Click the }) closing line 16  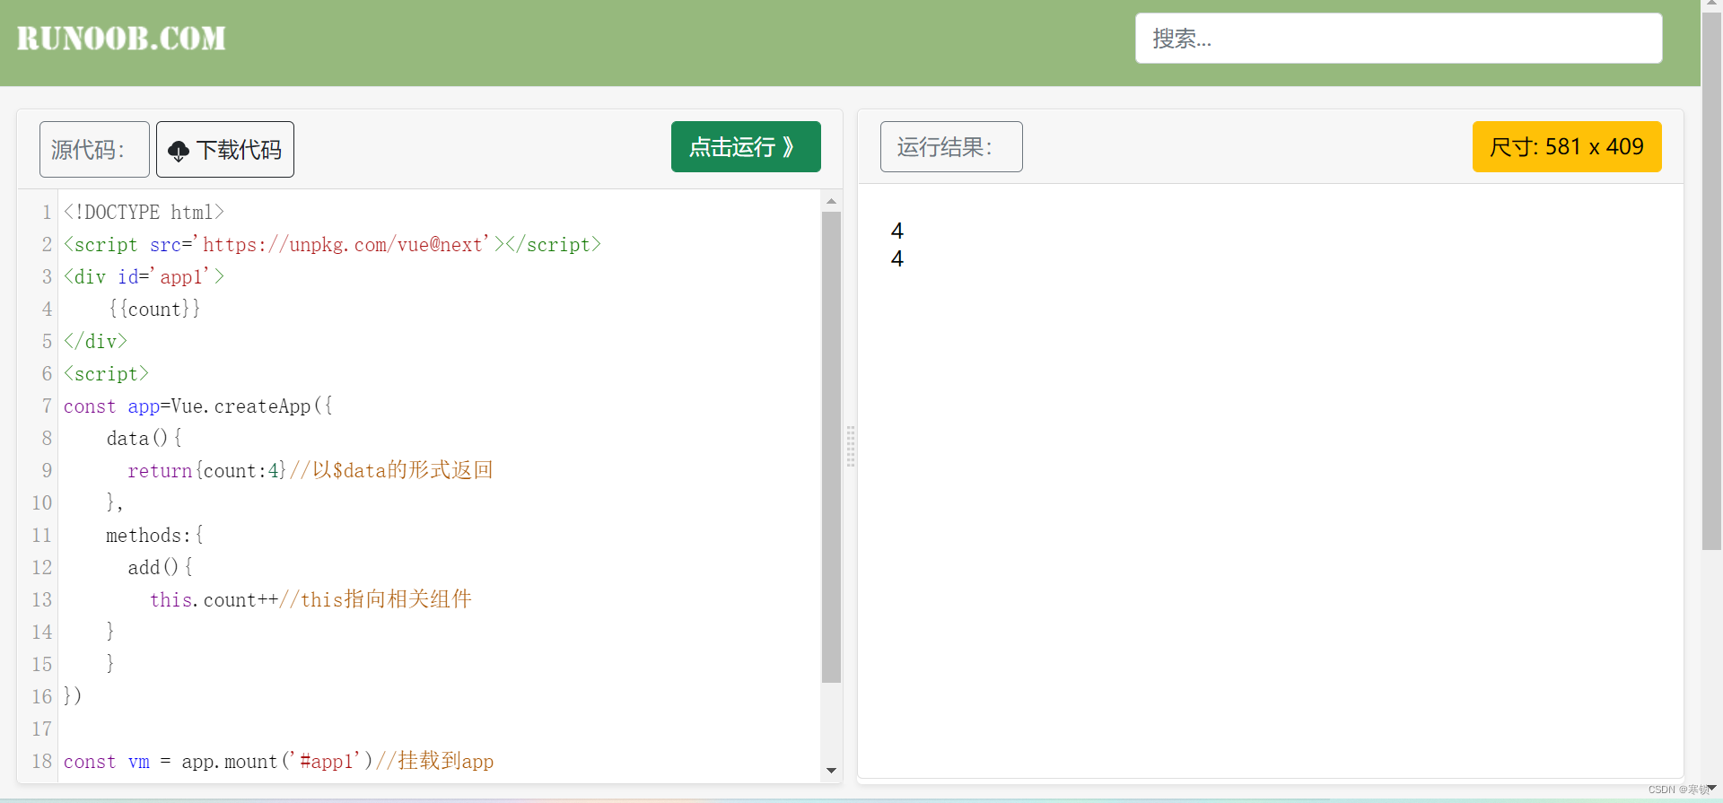73,697
